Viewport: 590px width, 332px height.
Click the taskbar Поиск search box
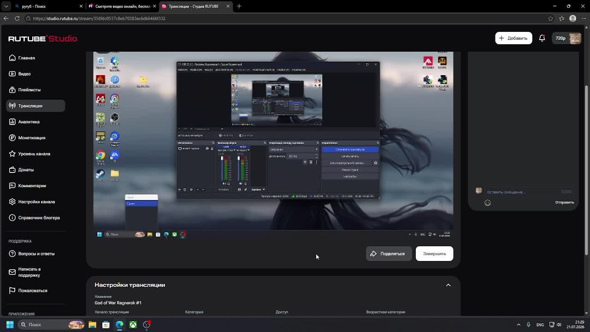[x=52, y=325]
